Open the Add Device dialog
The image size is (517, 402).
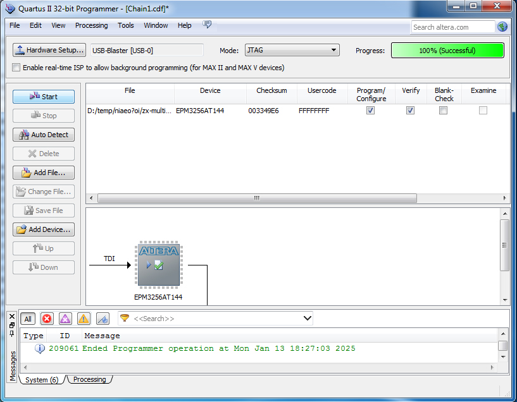[44, 229]
